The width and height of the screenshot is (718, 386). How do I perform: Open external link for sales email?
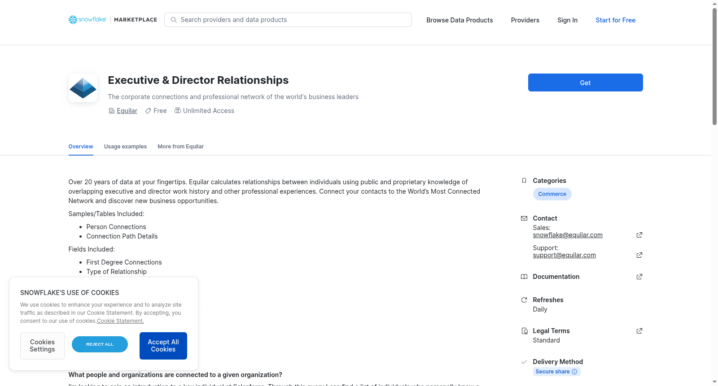click(x=639, y=235)
